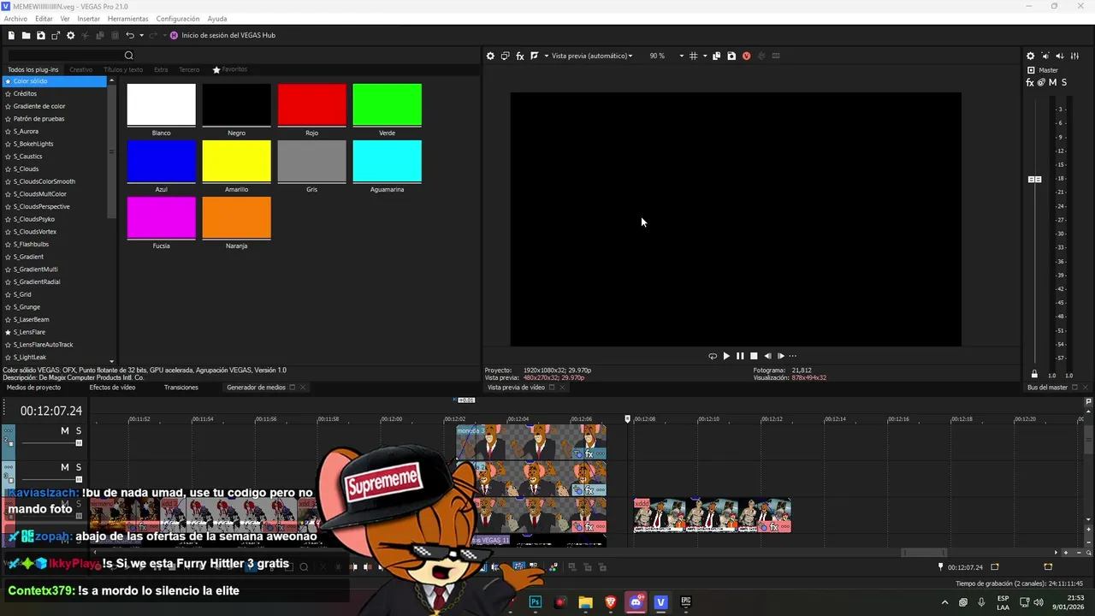Viewport: 1095px width, 616px height.
Task: Pick the Fucsia preset thumbnail
Action: (x=161, y=217)
